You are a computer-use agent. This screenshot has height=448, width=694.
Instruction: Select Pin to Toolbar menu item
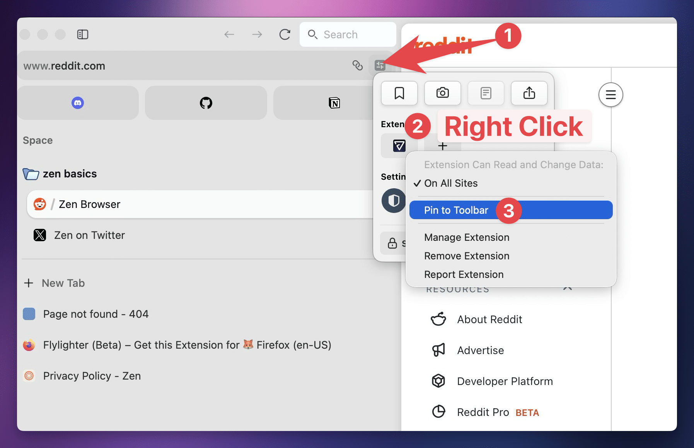pos(456,210)
